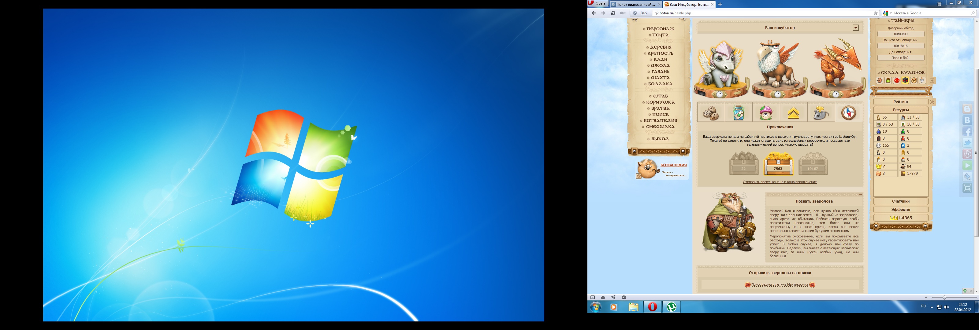Open a new Opera tab with plus button

tap(720, 5)
